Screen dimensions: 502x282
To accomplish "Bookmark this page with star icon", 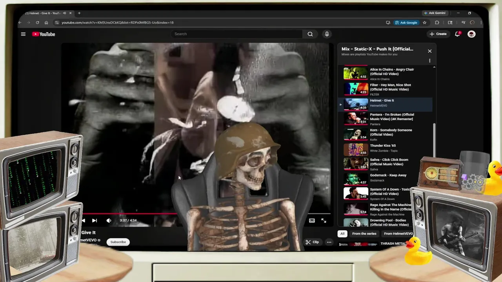I will click(x=424, y=23).
